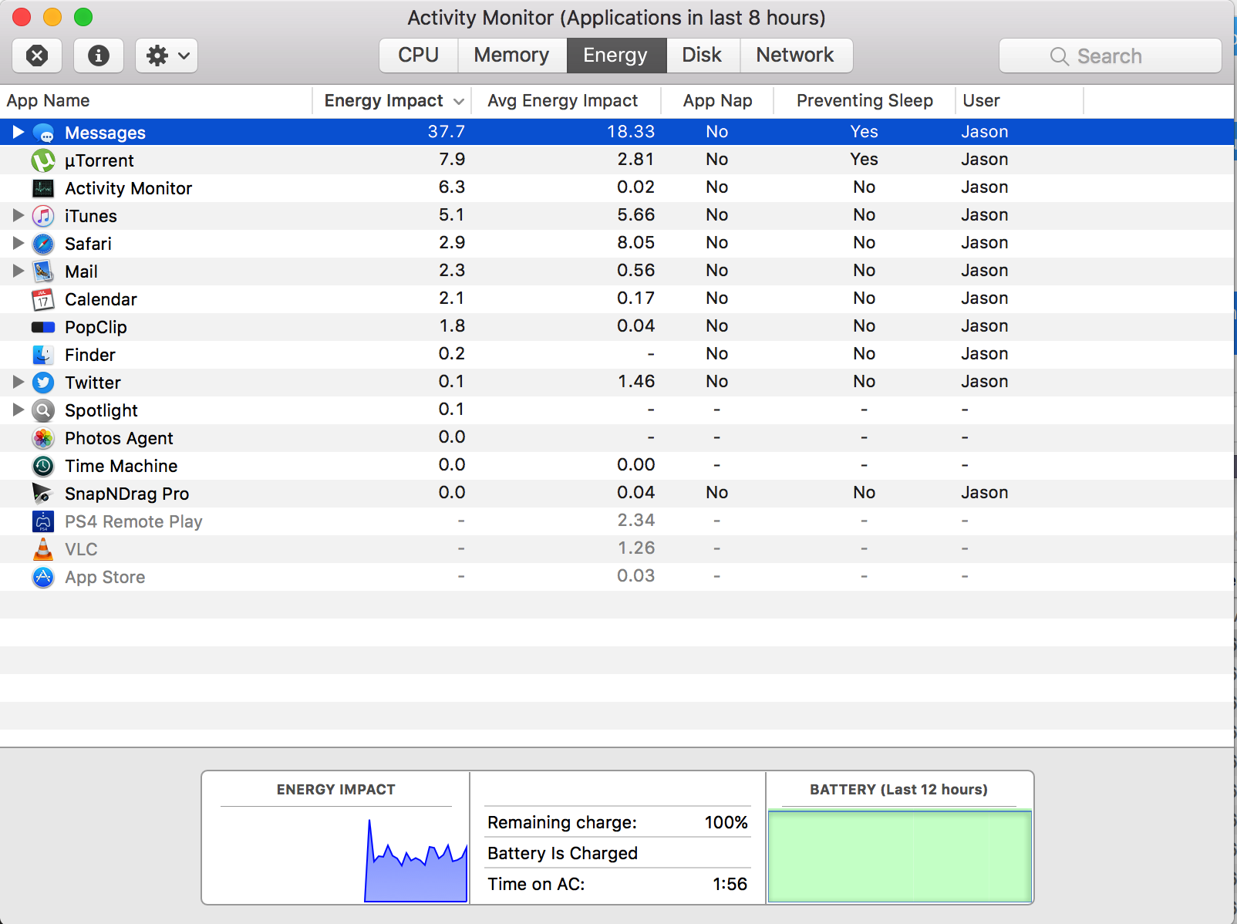This screenshot has width=1237, height=924.
Task: Select the PopClip row name
Action: click(x=96, y=327)
